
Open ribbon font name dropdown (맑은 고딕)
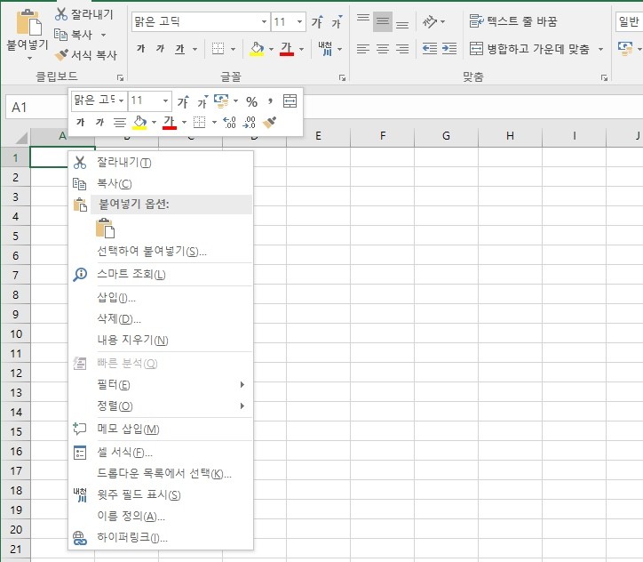(x=264, y=21)
